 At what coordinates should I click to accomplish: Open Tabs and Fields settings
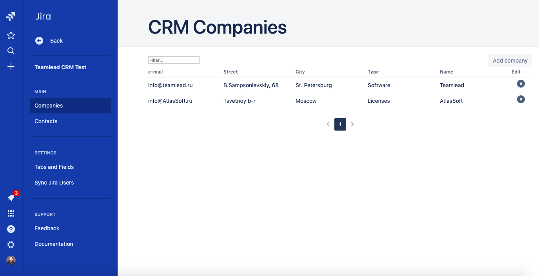pos(54,167)
